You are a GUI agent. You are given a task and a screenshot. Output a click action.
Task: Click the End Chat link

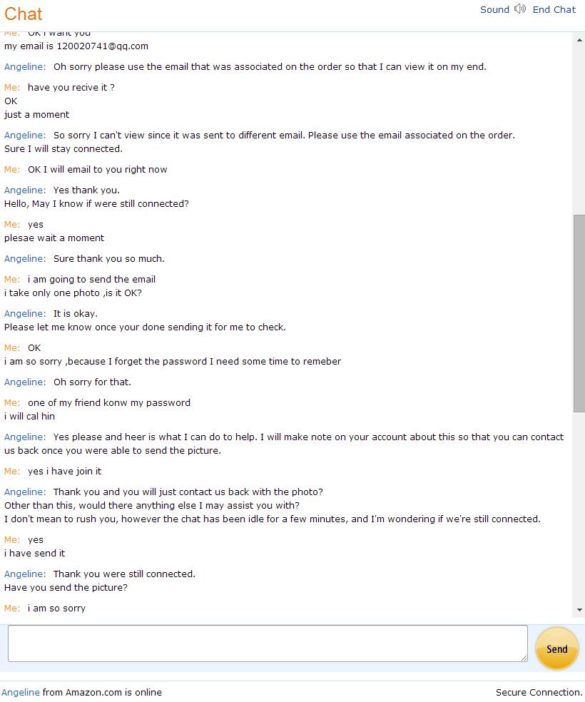[x=554, y=9]
